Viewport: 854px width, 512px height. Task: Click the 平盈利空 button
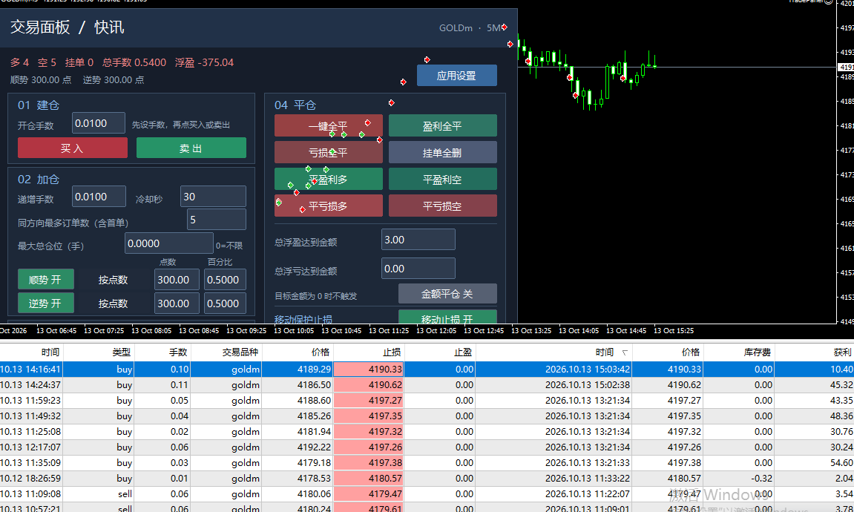(x=443, y=179)
